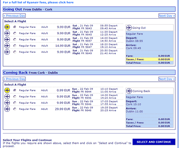179x148 pixels.
Task: Choose the 29.99 EUR return flight radio
Action: pyautogui.click(x=15, y=109)
